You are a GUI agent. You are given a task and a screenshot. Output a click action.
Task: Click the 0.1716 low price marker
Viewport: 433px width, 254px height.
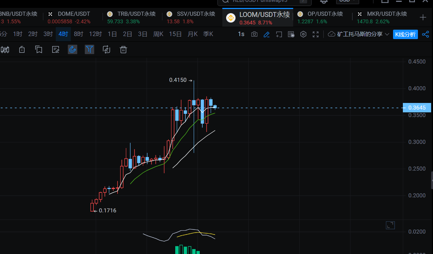107,210
